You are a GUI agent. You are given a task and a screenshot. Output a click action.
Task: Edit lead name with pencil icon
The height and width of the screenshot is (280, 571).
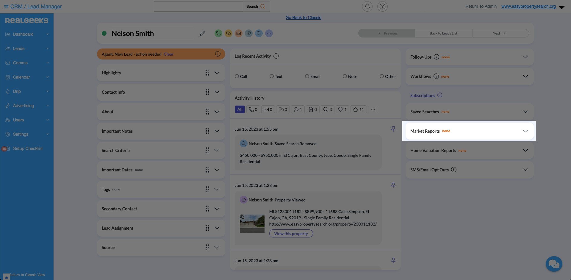pos(202,33)
